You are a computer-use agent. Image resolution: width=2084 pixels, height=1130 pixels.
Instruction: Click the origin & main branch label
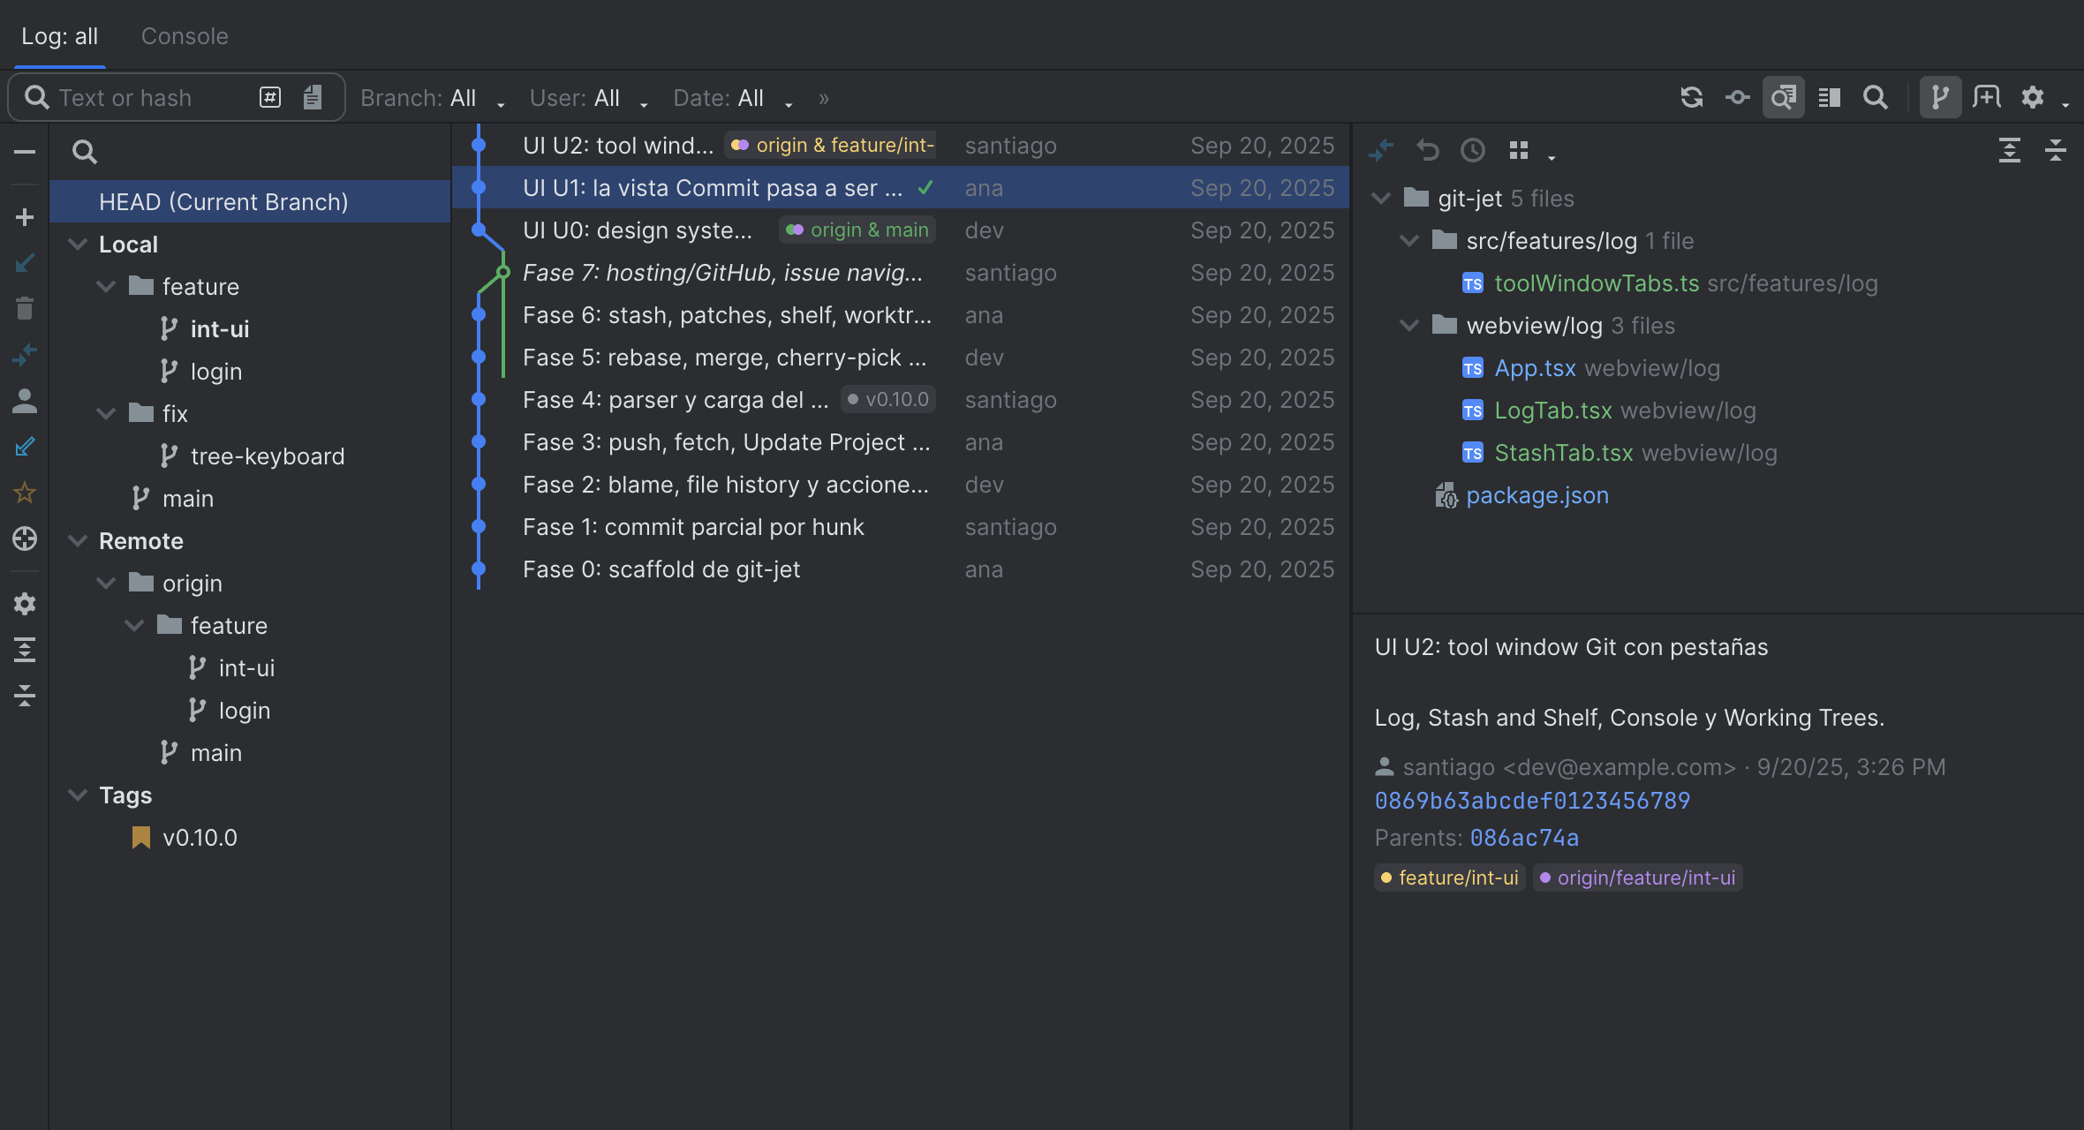click(857, 230)
